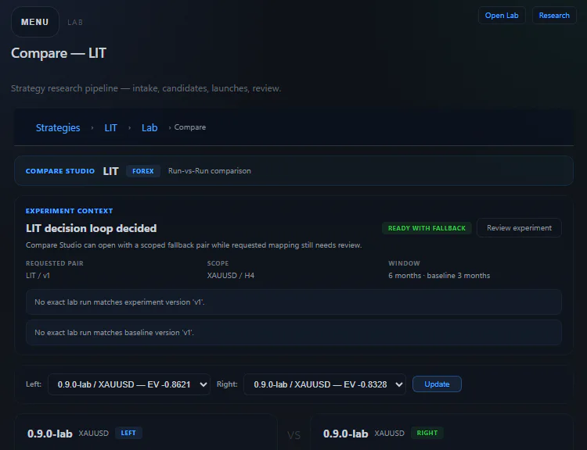Image resolution: width=587 pixels, height=450 pixels.
Task: Click the COMPARE STUDIO label
Action: [x=60, y=171]
